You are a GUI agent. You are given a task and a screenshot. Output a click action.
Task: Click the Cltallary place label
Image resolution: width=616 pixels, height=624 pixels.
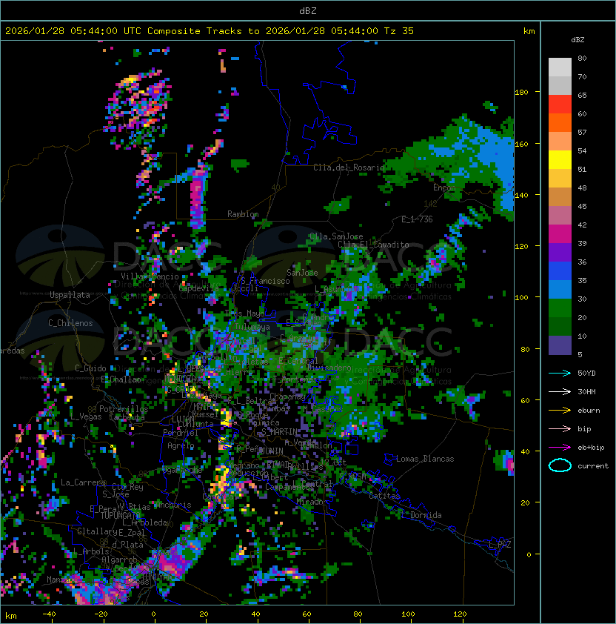pyautogui.click(x=97, y=531)
